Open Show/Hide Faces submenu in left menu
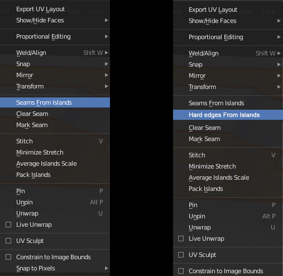The image size is (283, 276). point(55,20)
